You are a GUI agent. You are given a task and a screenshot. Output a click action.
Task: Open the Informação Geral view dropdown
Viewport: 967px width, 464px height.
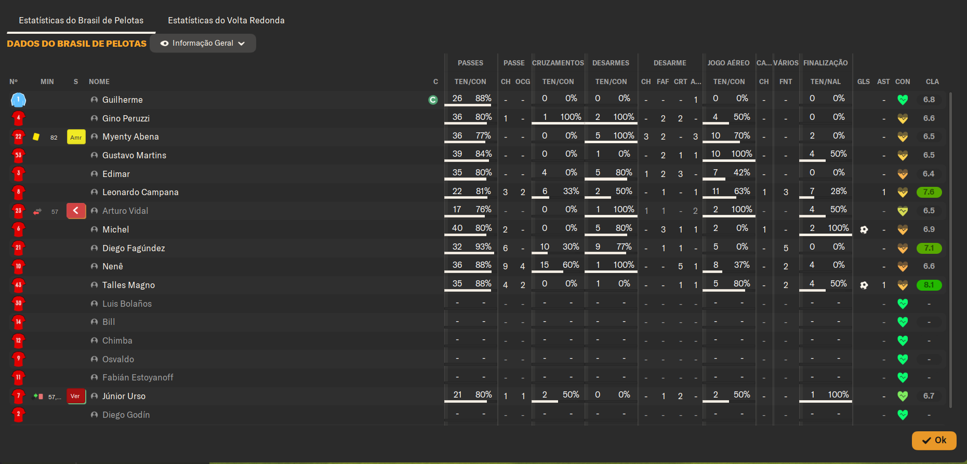click(203, 43)
